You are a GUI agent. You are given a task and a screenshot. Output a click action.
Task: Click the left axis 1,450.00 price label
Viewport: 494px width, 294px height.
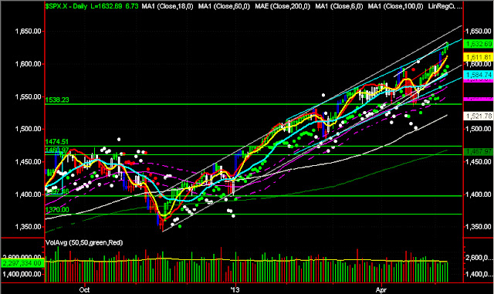point(28,161)
